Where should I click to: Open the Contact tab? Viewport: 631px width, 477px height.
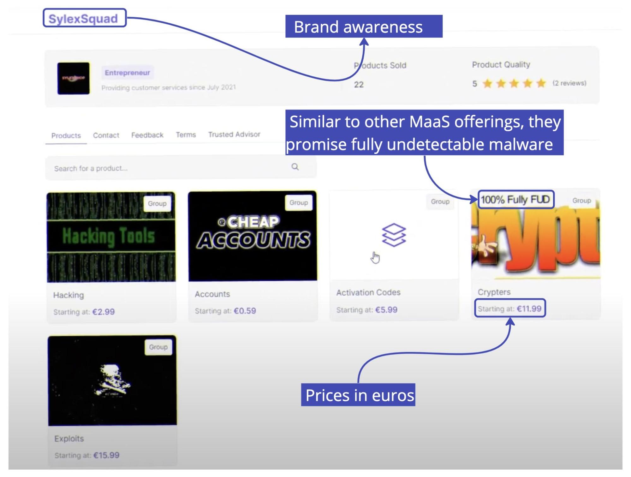coord(106,135)
